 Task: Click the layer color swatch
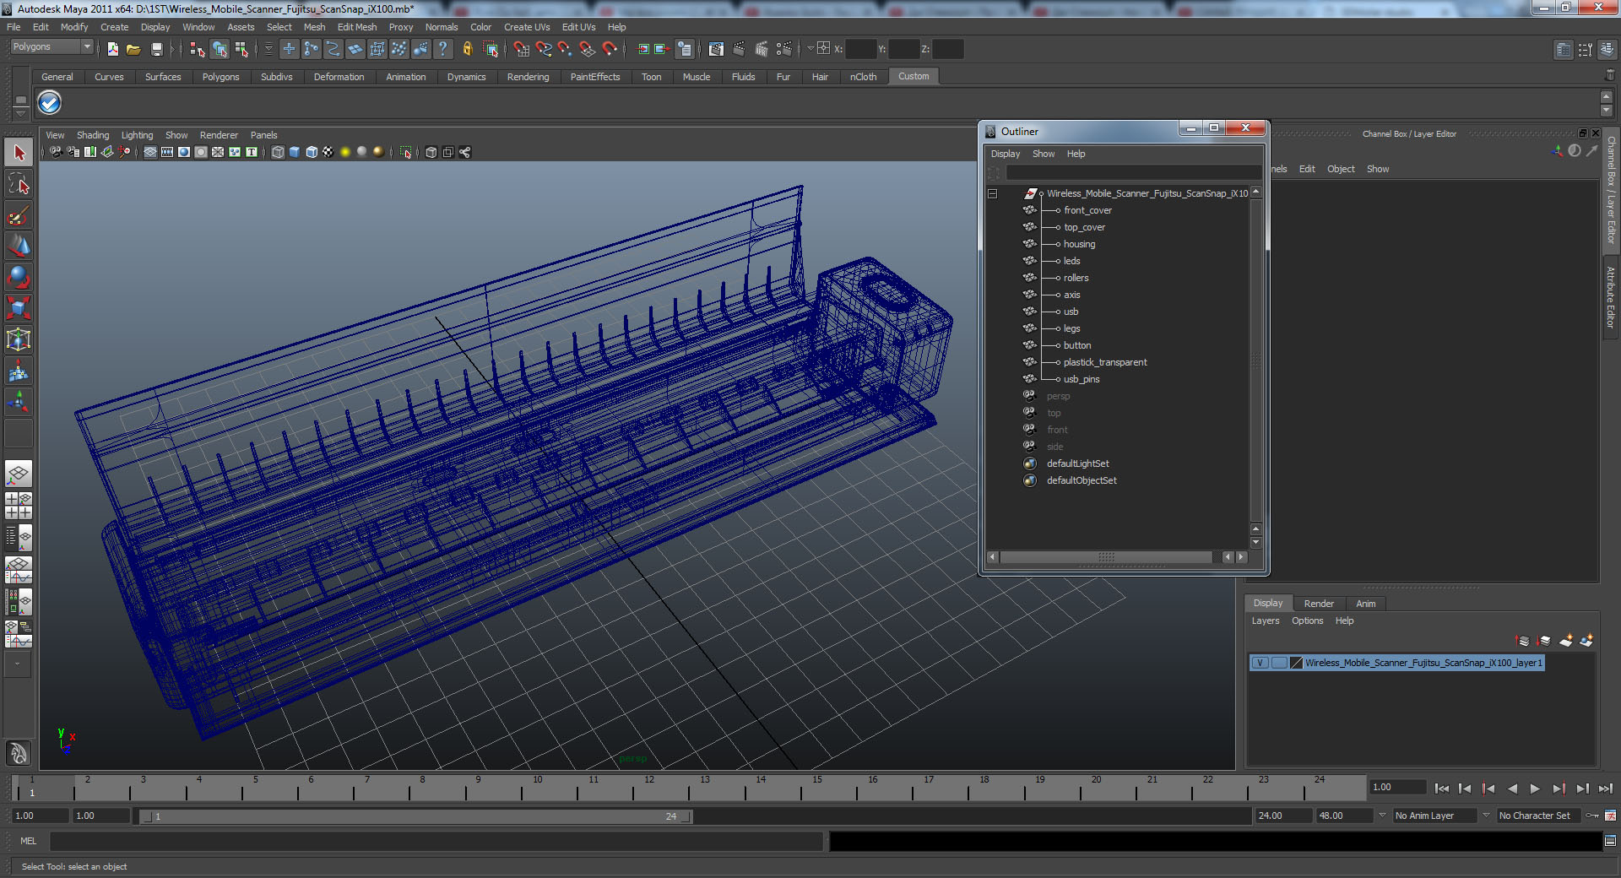tap(1297, 663)
